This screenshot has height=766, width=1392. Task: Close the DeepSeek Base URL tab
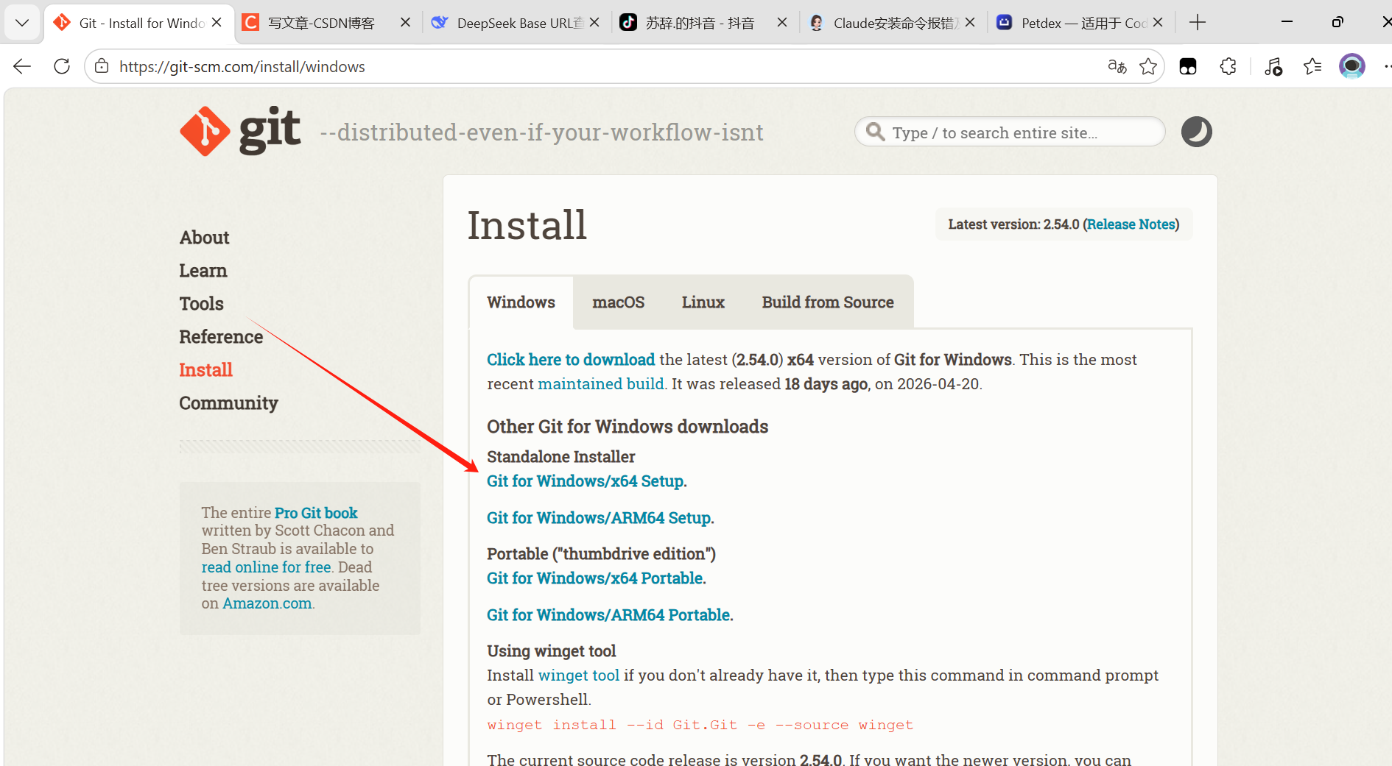click(x=594, y=23)
